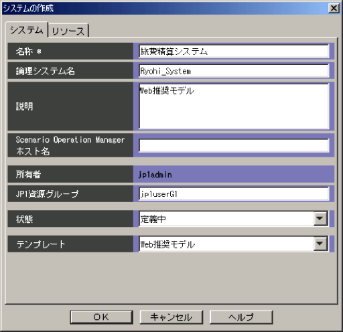Click the 論理システム名 label
343x332 pixels.
pyautogui.click(x=46, y=71)
